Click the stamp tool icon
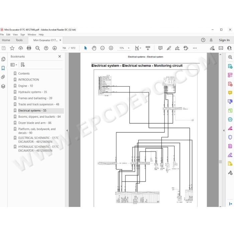234x234 pixels. click(x=186, y=48)
